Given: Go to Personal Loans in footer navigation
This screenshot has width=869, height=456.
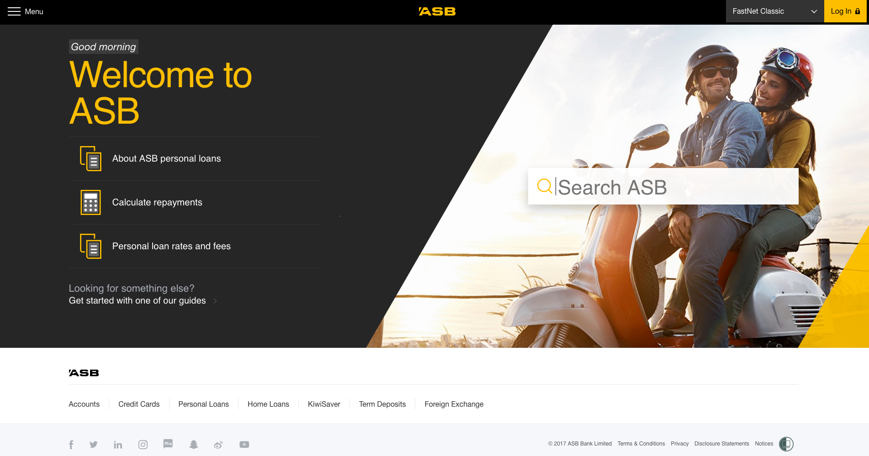Looking at the screenshot, I should (204, 404).
